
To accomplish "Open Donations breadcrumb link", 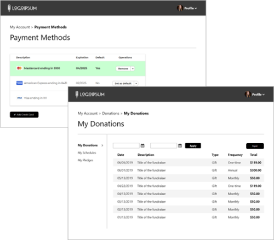I will tap(111, 113).
